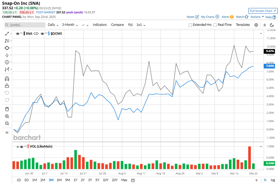Expand the bottom double-chevron options
The width and height of the screenshot is (280, 185).
click(x=256, y=180)
